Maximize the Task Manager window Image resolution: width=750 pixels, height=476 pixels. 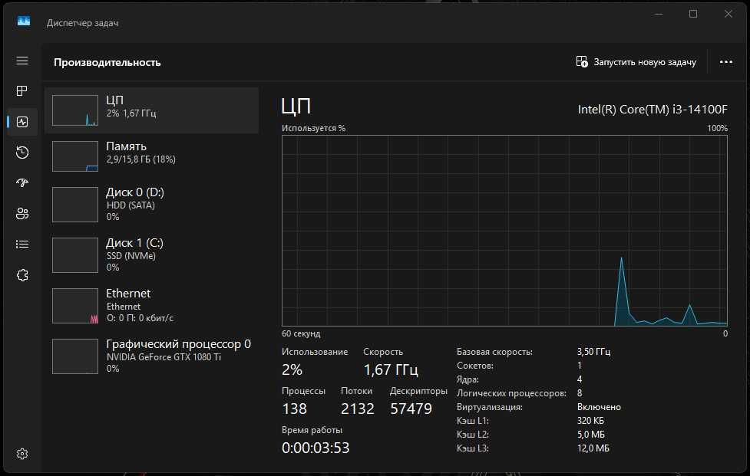click(693, 14)
